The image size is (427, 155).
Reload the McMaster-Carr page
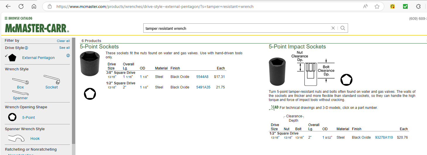[x=21, y=6]
